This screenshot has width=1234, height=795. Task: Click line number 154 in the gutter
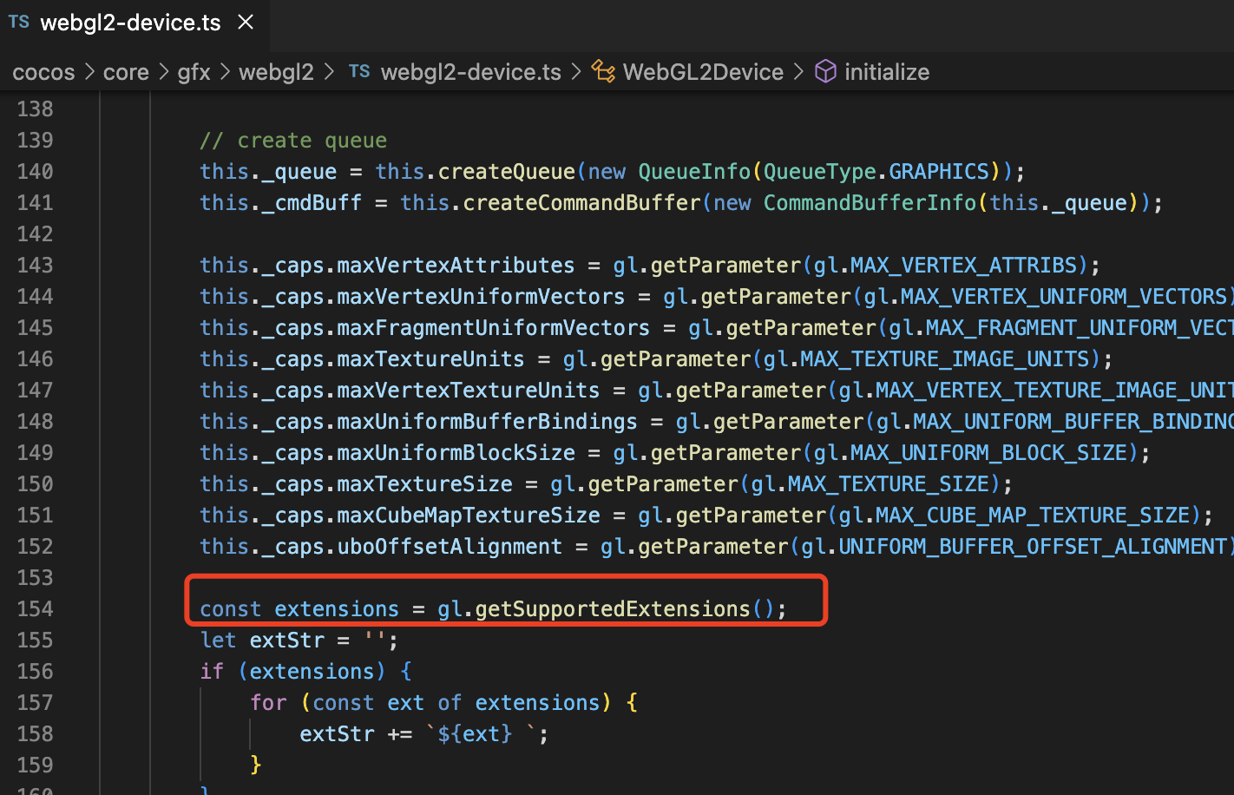35,608
